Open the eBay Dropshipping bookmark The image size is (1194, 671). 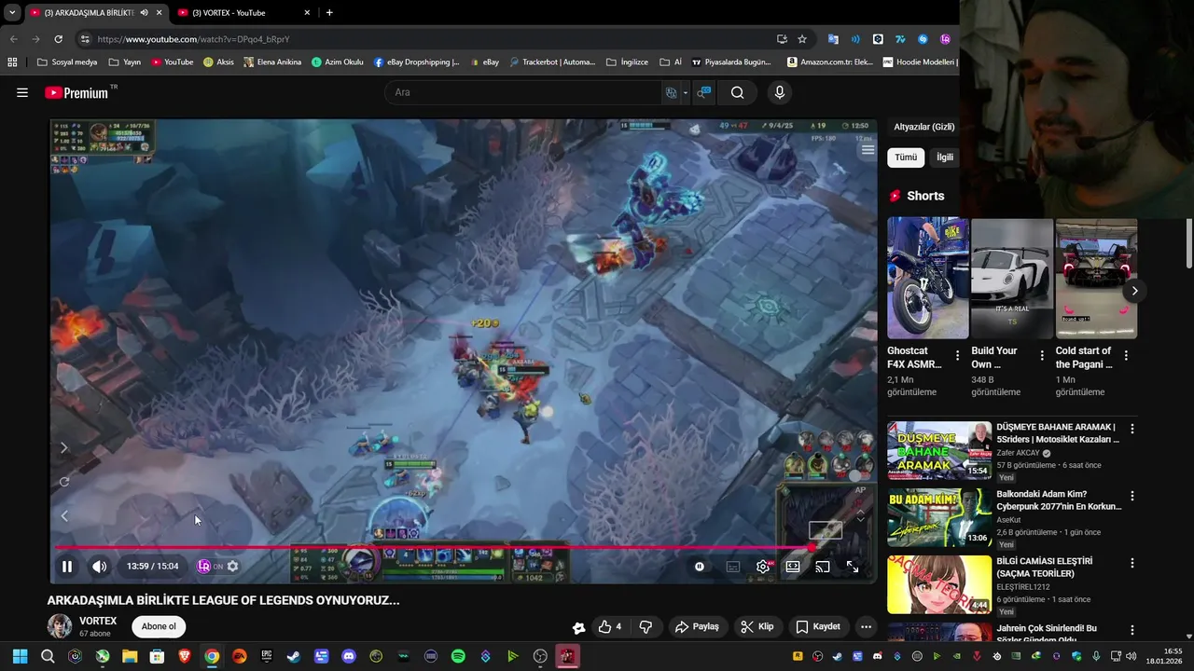pos(416,62)
